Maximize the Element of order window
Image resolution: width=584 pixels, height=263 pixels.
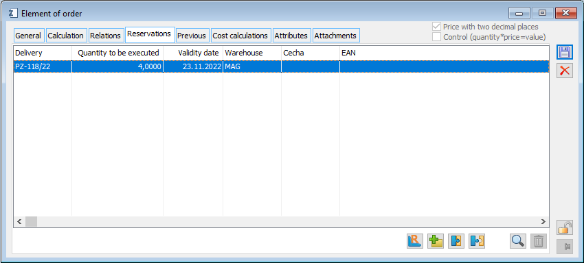click(542, 14)
